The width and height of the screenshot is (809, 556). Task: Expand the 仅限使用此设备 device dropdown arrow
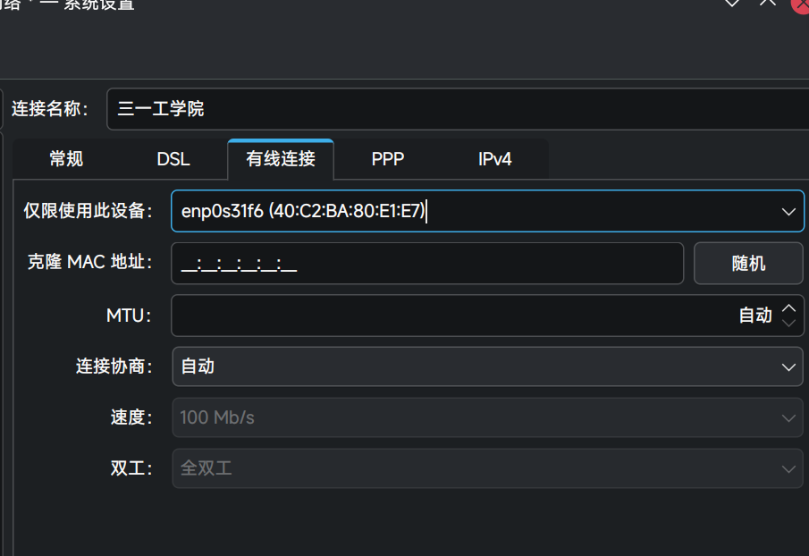(788, 212)
